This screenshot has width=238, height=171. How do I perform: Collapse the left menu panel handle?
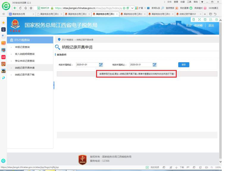click(x=54, y=85)
